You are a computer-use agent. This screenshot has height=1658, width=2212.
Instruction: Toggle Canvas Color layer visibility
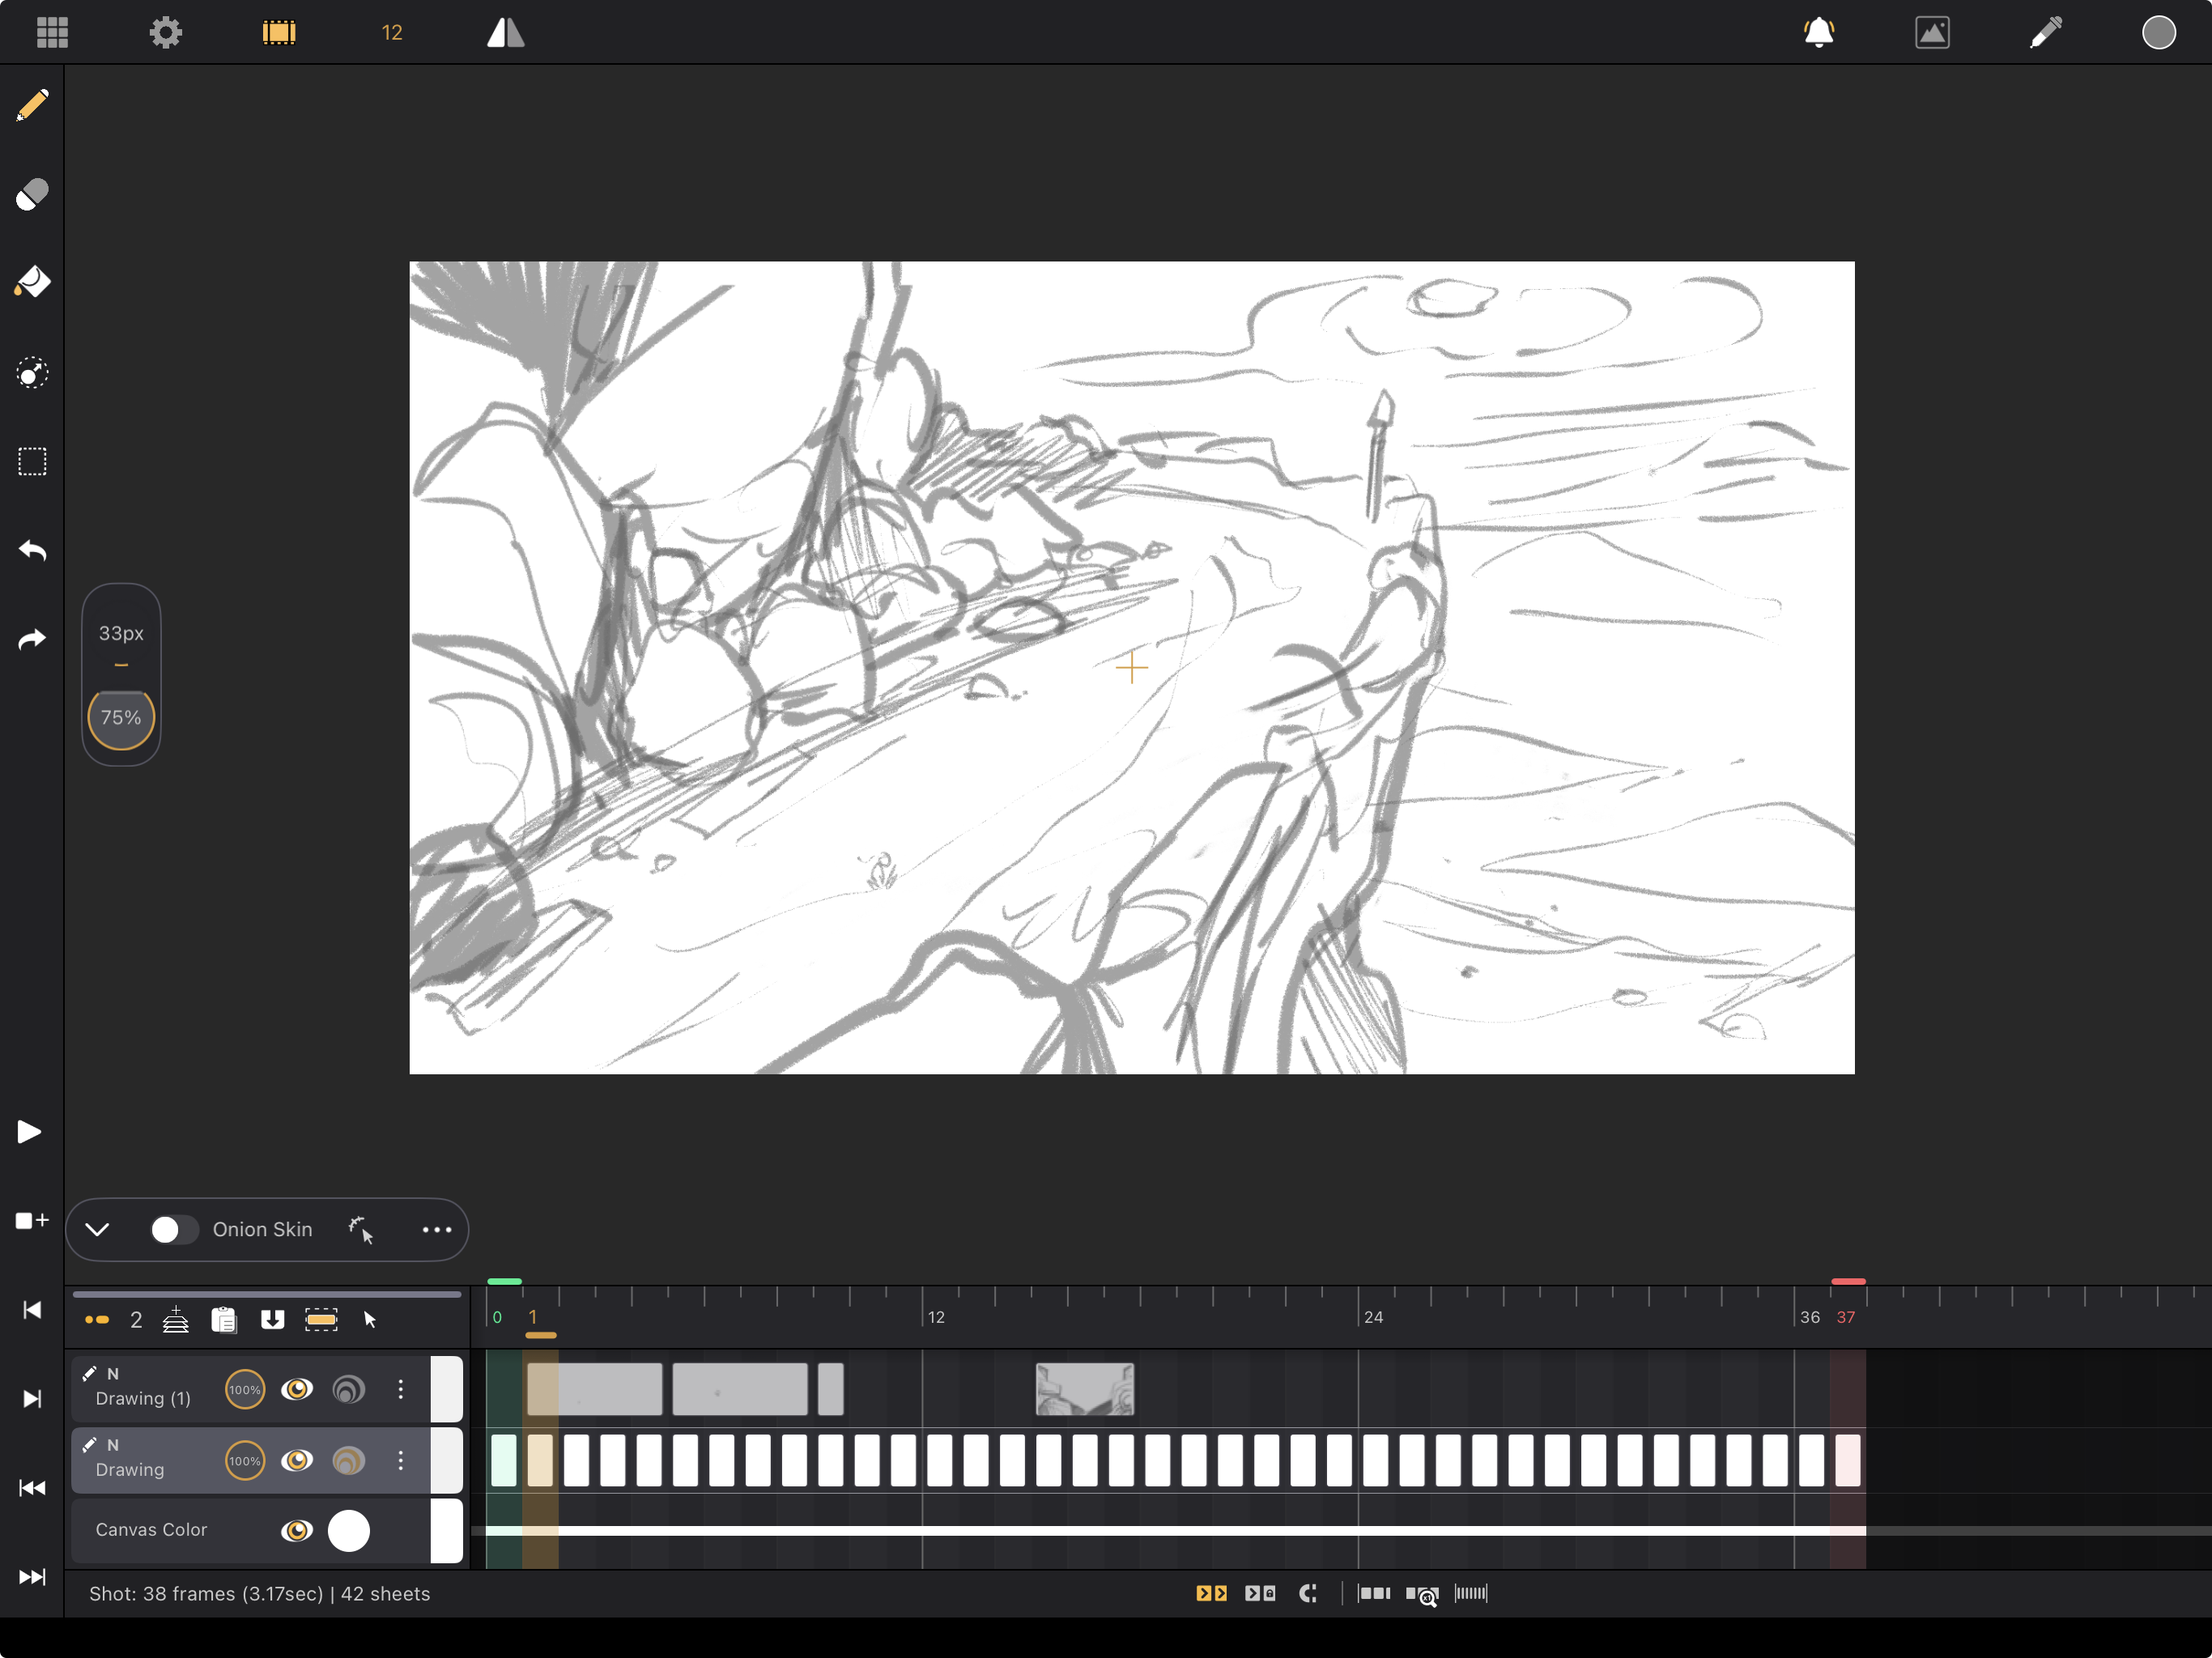pyautogui.click(x=297, y=1530)
